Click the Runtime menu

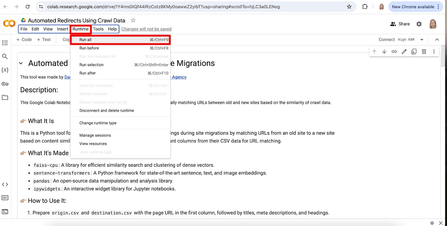(x=80, y=29)
